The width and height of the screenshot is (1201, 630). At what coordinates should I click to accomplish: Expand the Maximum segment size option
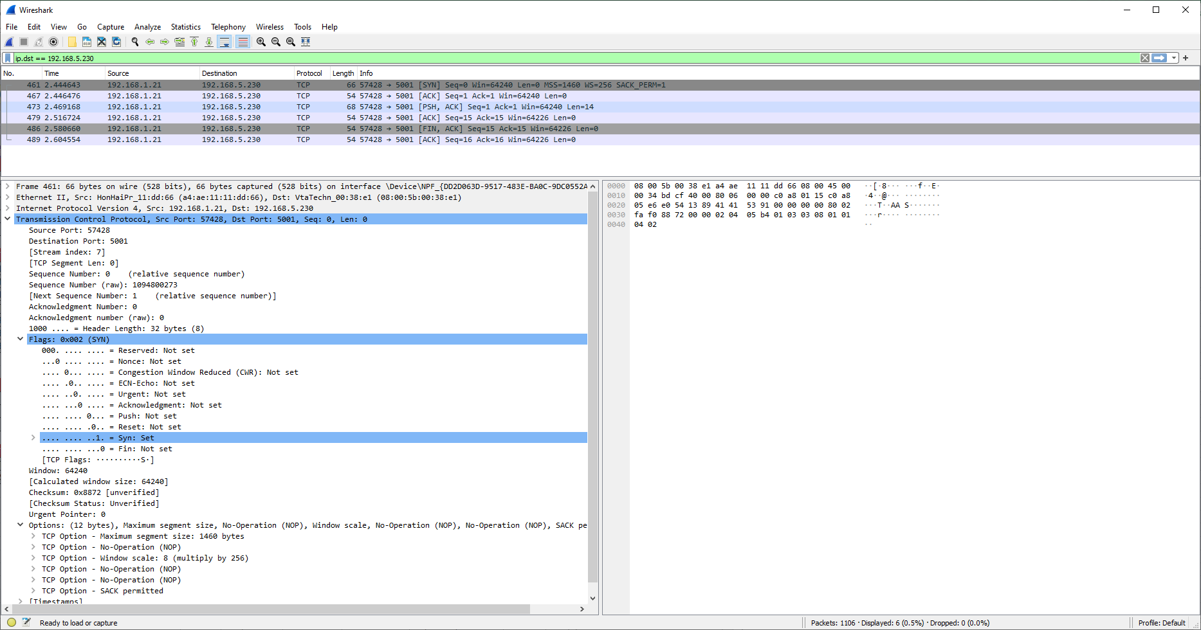click(33, 536)
